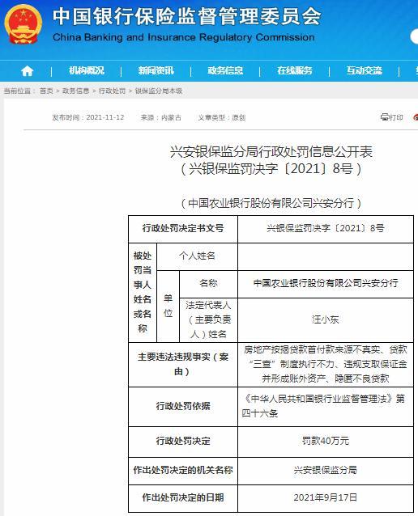Viewport: 418px width, 516px height.
Task: Click the violation text starting 房地产按揭贷款
Action: coord(326,364)
